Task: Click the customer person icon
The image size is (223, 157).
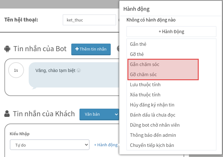Action: click(7, 114)
